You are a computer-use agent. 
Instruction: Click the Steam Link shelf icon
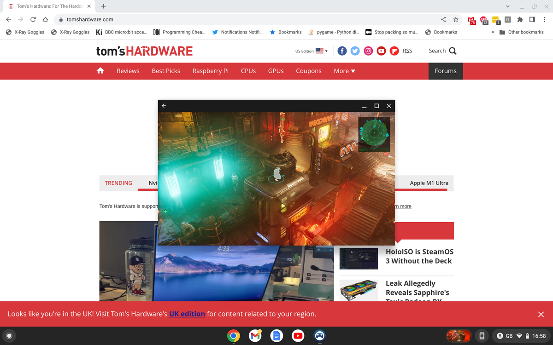(x=319, y=336)
